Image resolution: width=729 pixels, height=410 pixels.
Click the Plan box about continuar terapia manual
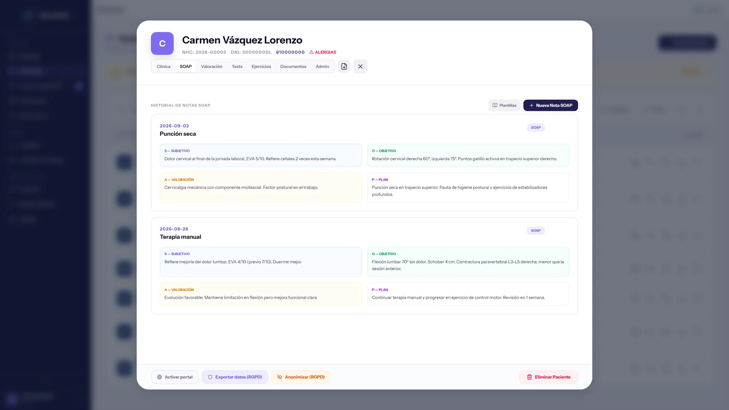coord(468,294)
